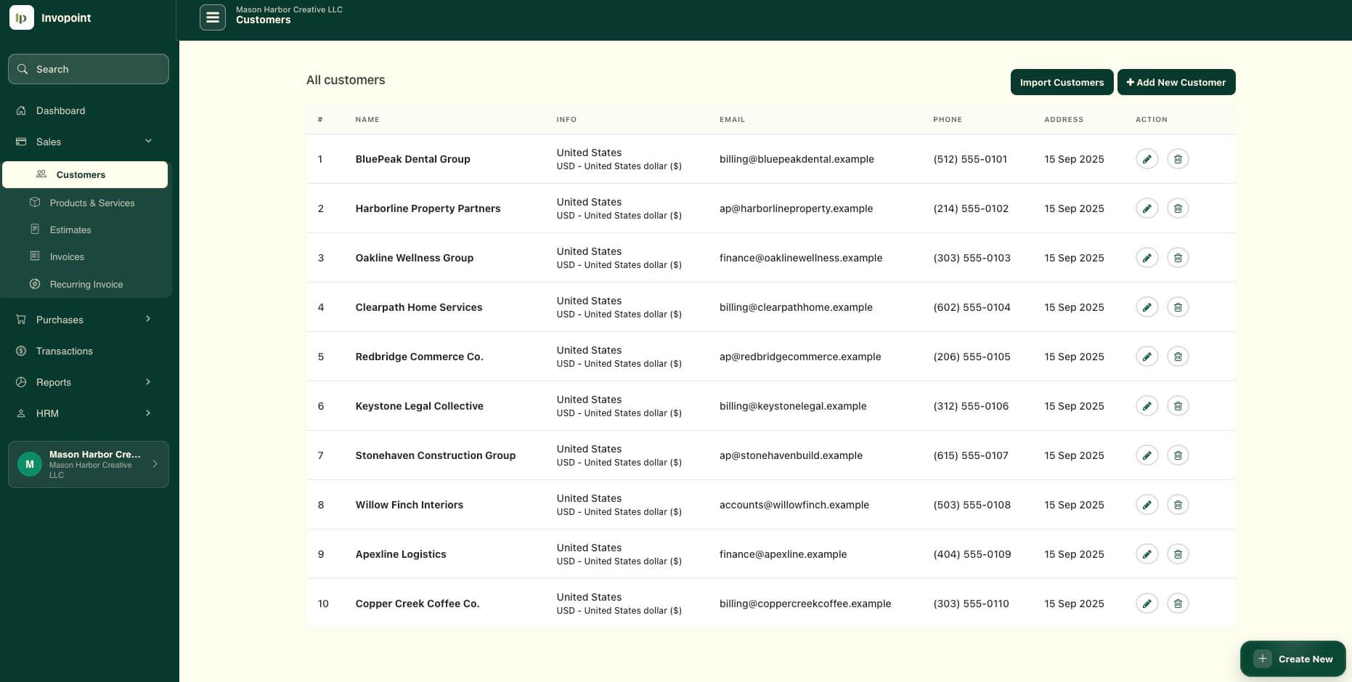Delete Oakline Wellness Group customer
The height and width of the screenshot is (682, 1352).
[x=1178, y=258]
